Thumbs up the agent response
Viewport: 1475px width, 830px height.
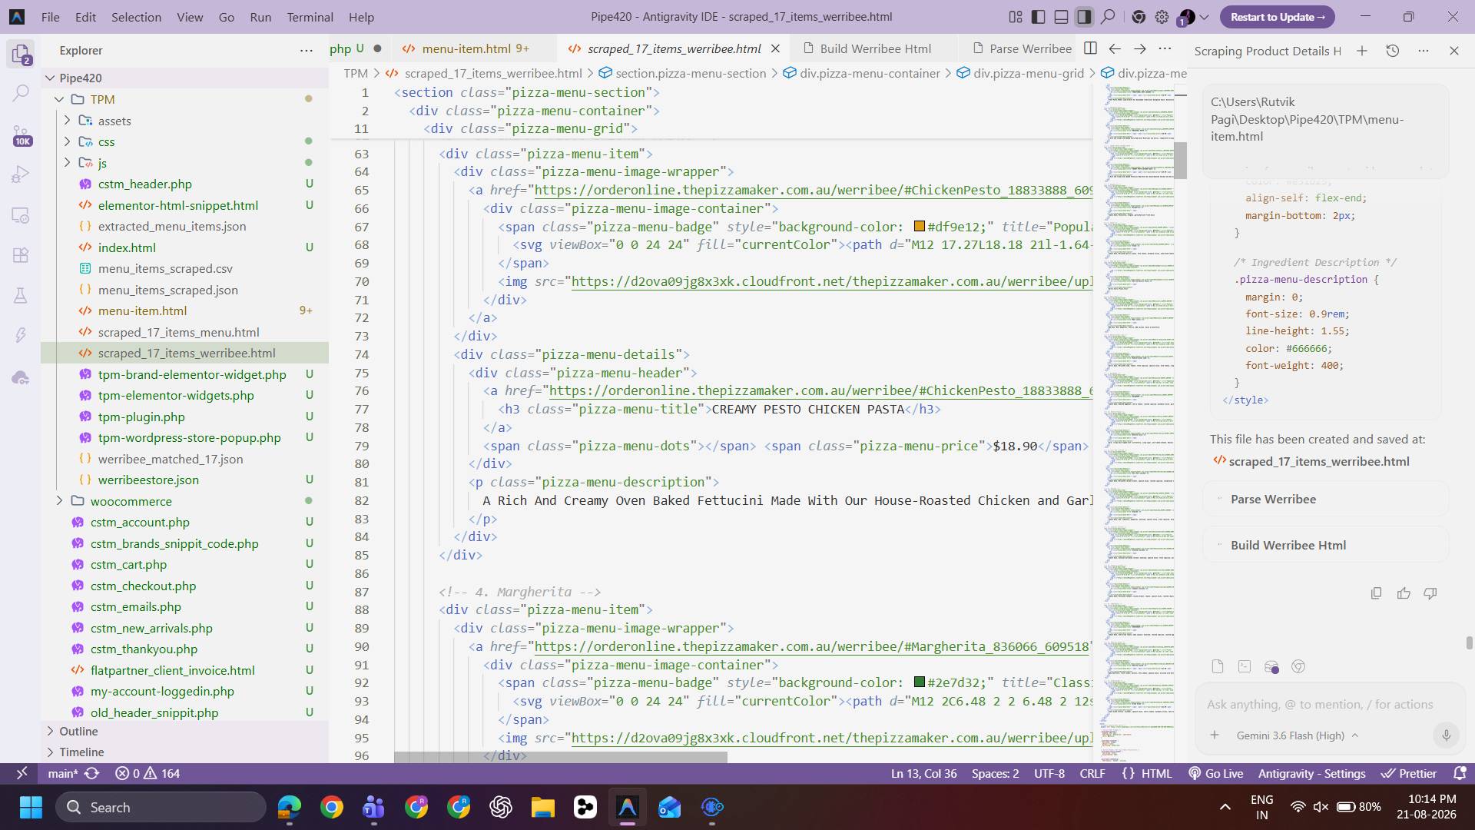pos(1404,593)
